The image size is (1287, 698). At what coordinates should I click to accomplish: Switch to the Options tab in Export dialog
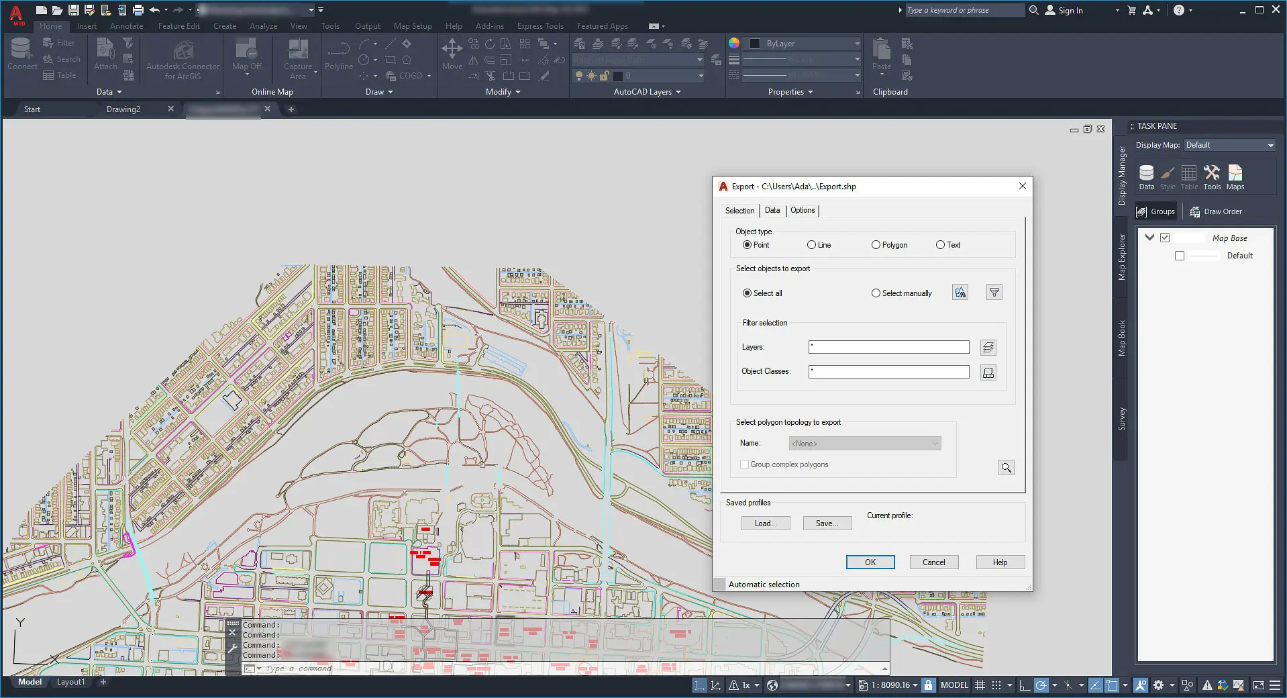pos(803,210)
